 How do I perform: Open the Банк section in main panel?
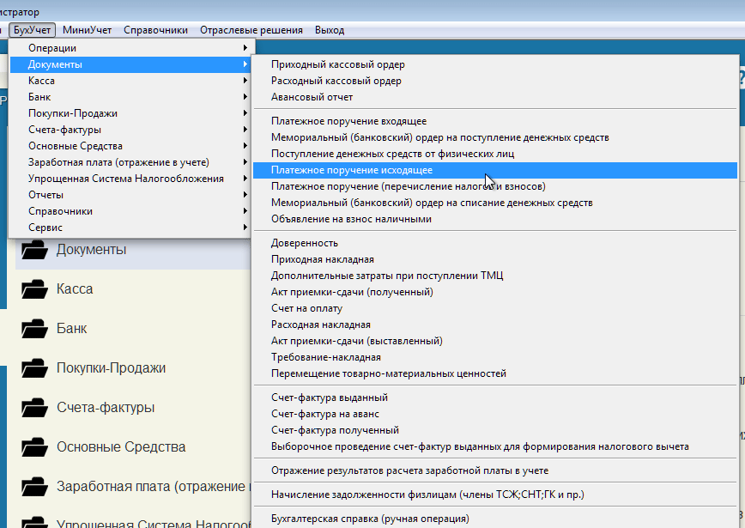[72, 329]
